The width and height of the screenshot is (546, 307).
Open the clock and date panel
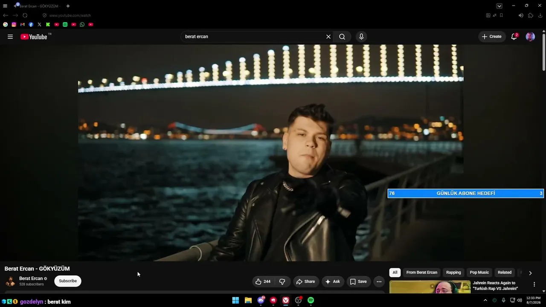click(x=533, y=300)
